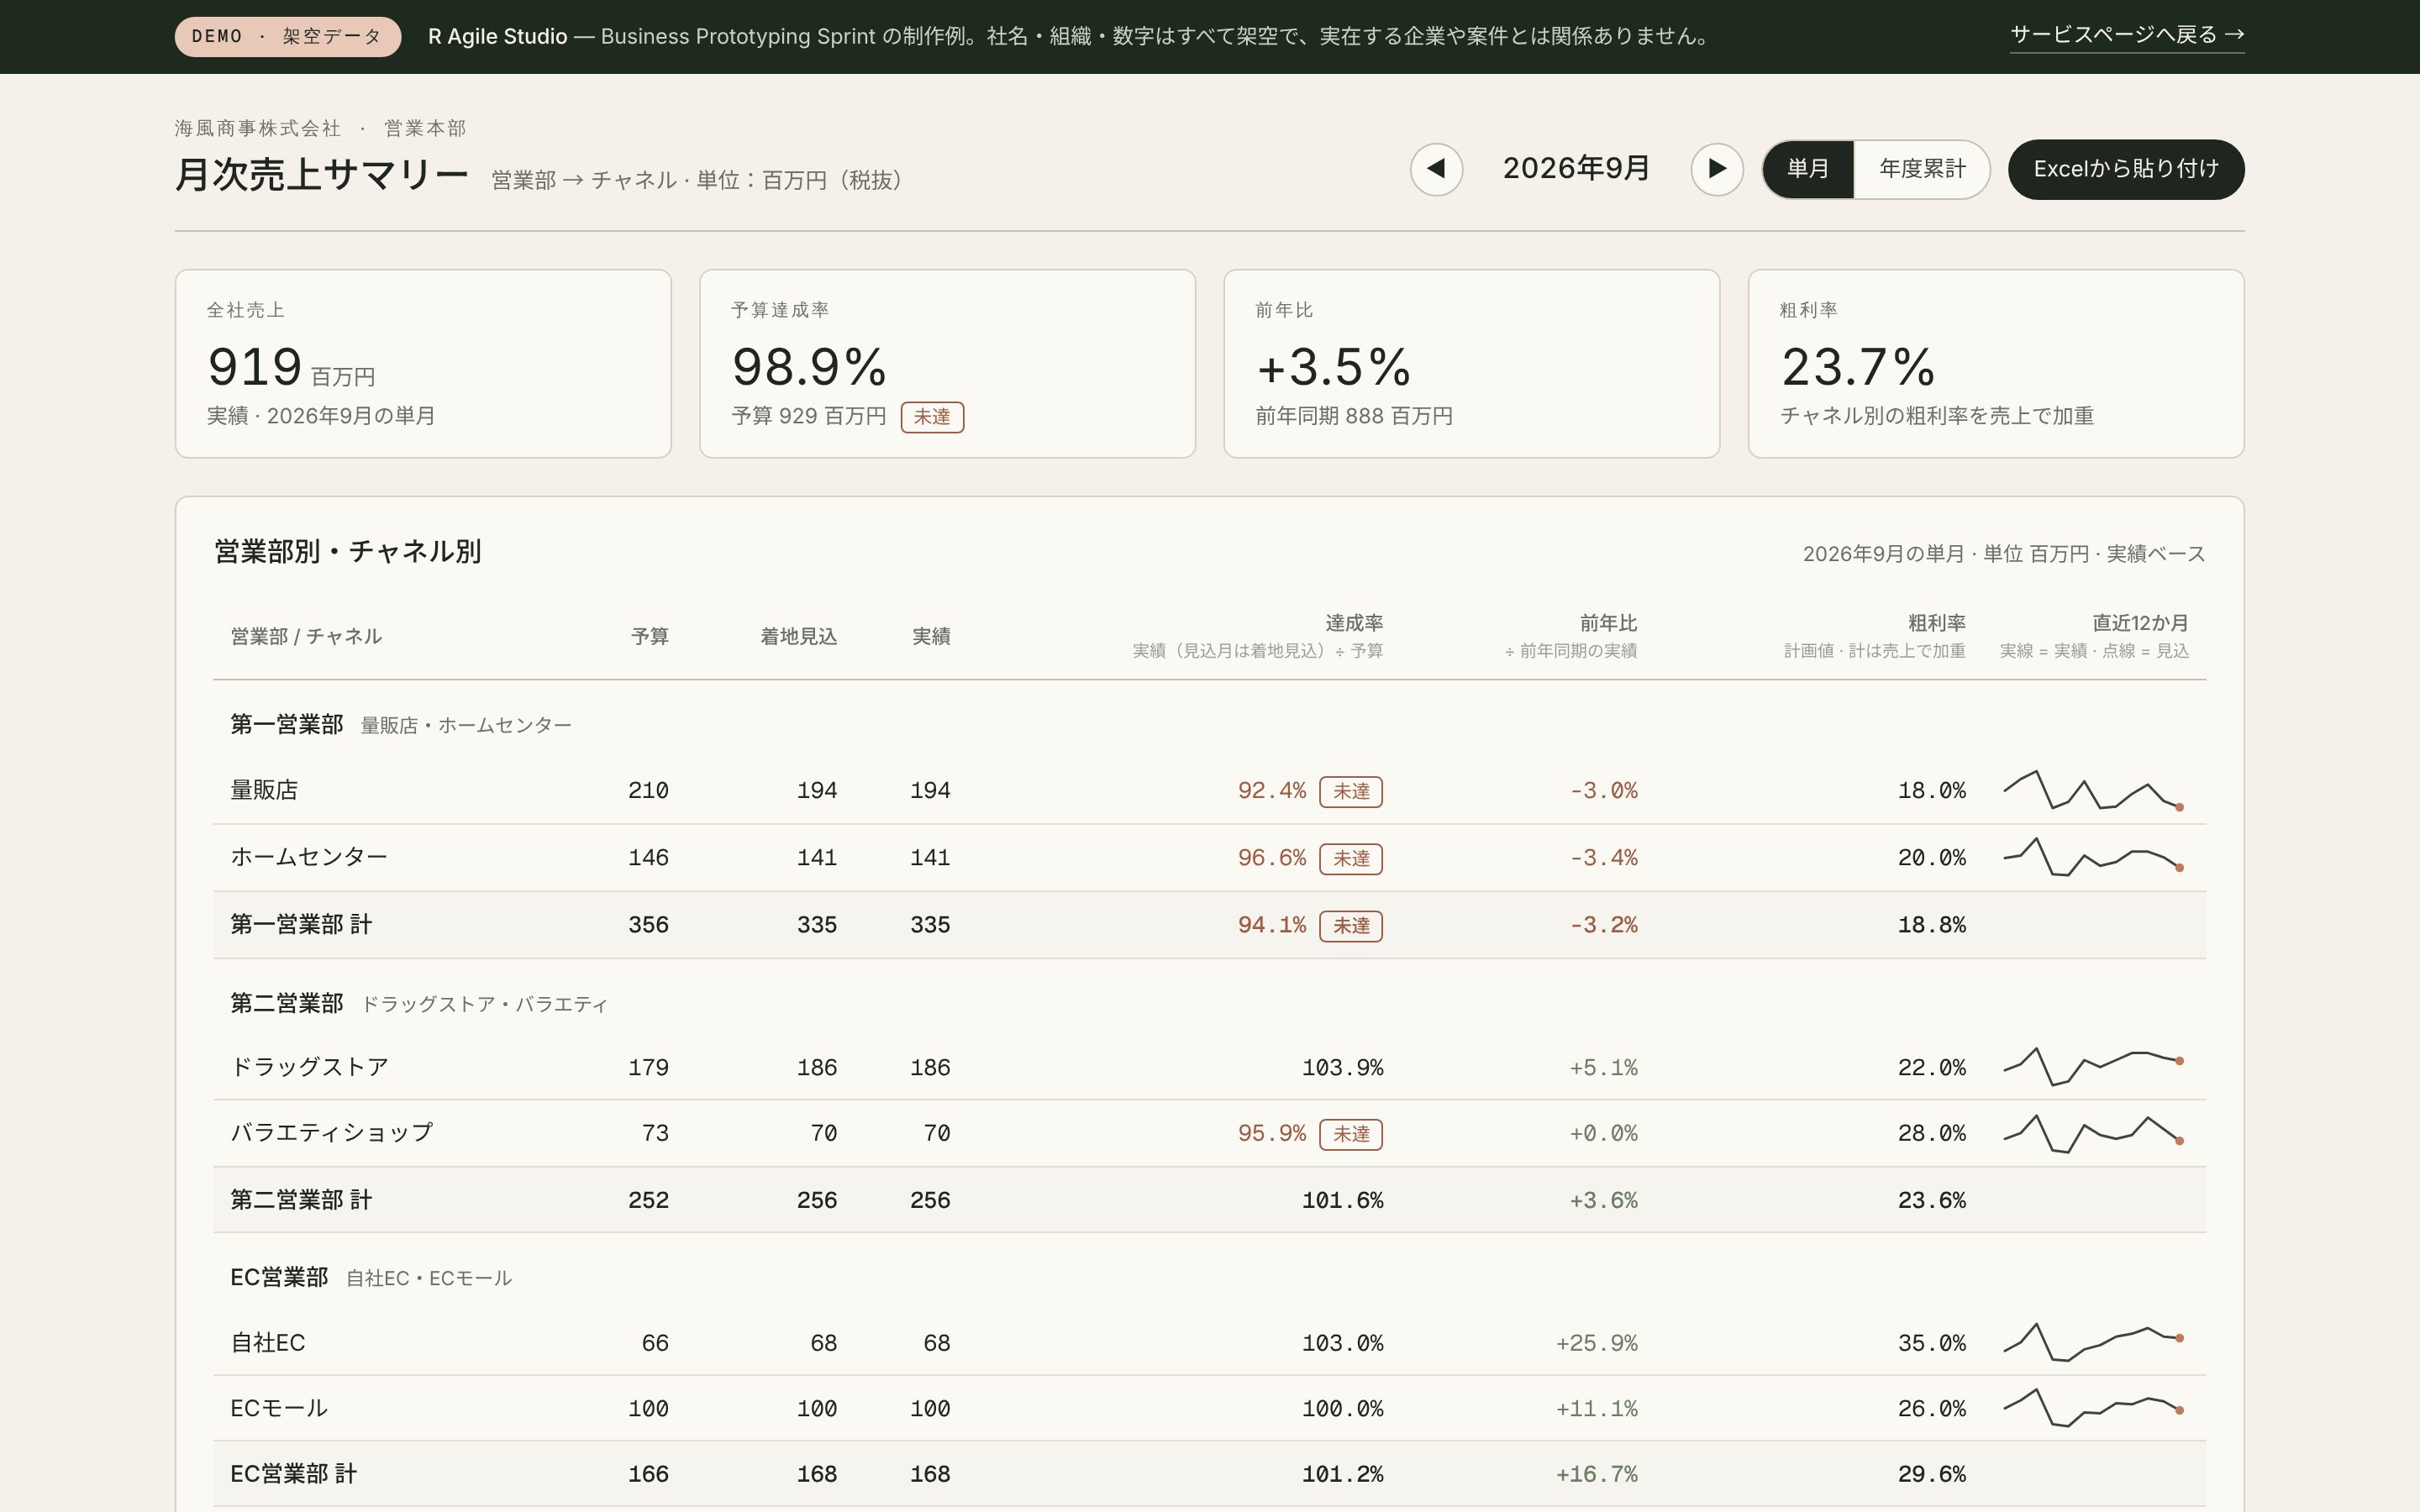Click the 着地見込 column header

(x=798, y=636)
